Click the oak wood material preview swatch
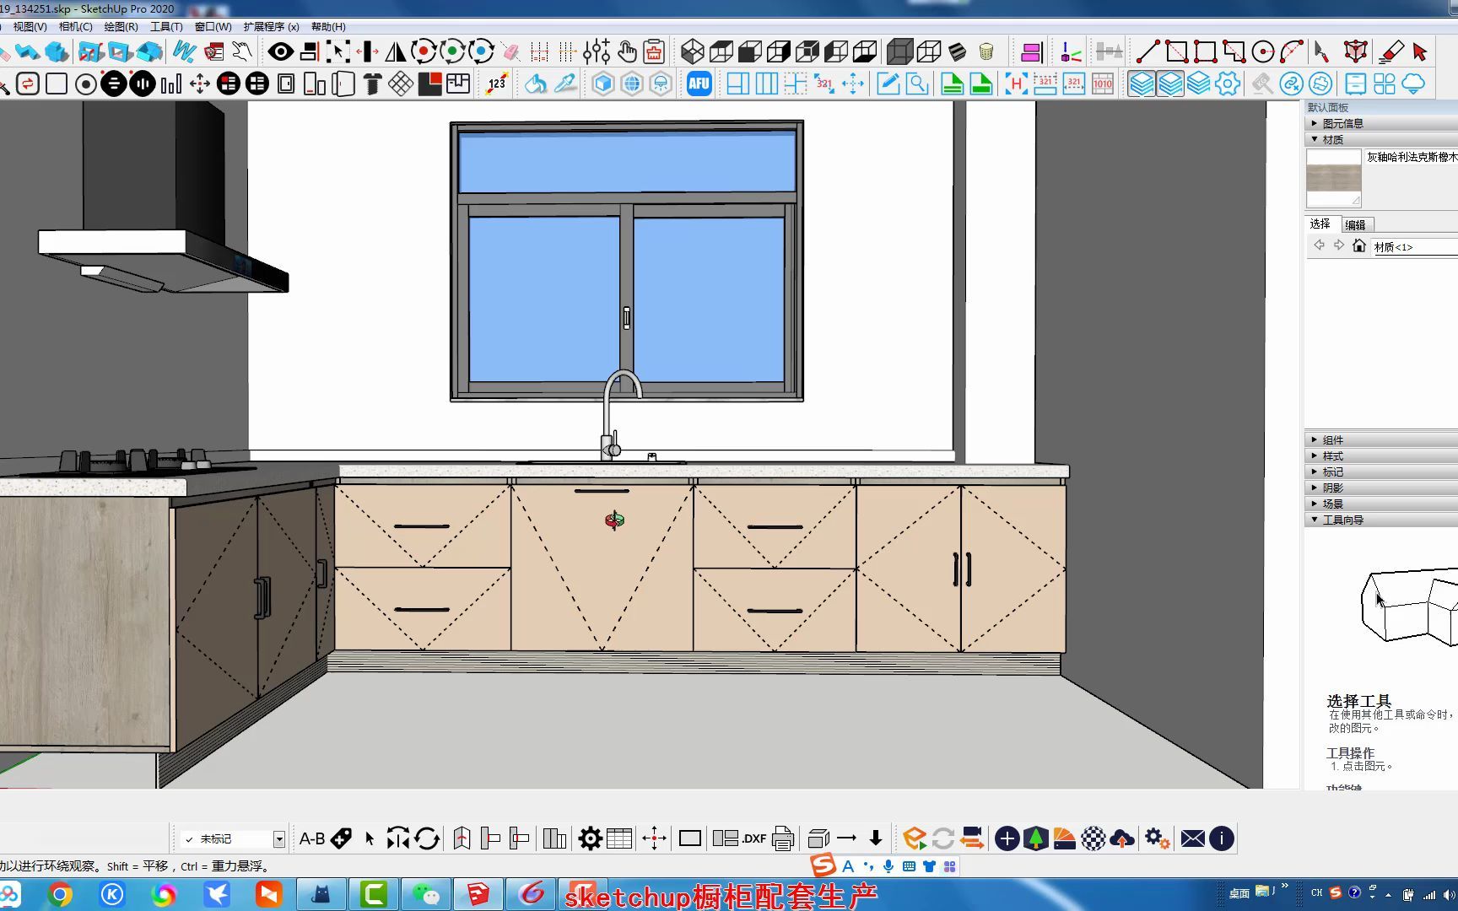The image size is (1458, 911). (1334, 178)
